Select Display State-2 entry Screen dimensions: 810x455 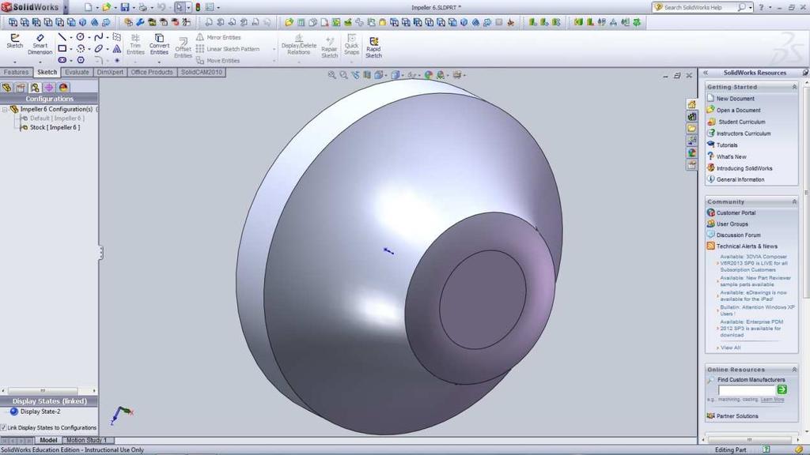click(35, 412)
